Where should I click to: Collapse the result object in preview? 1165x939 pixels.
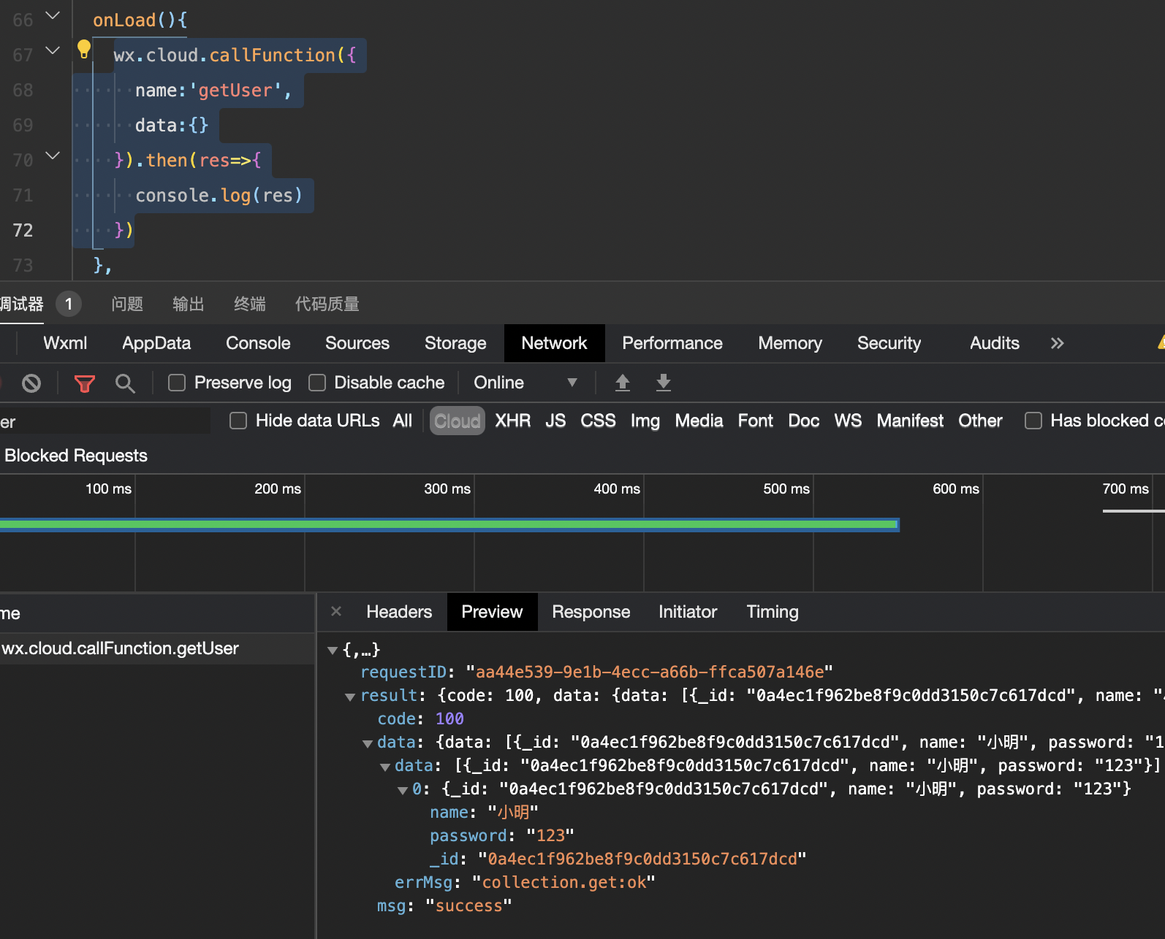point(350,697)
